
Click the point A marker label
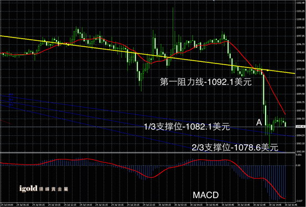click(x=259, y=123)
